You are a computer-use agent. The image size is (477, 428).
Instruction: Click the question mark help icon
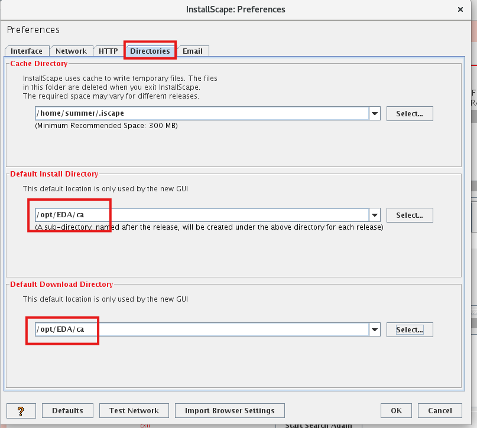tap(21, 410)
